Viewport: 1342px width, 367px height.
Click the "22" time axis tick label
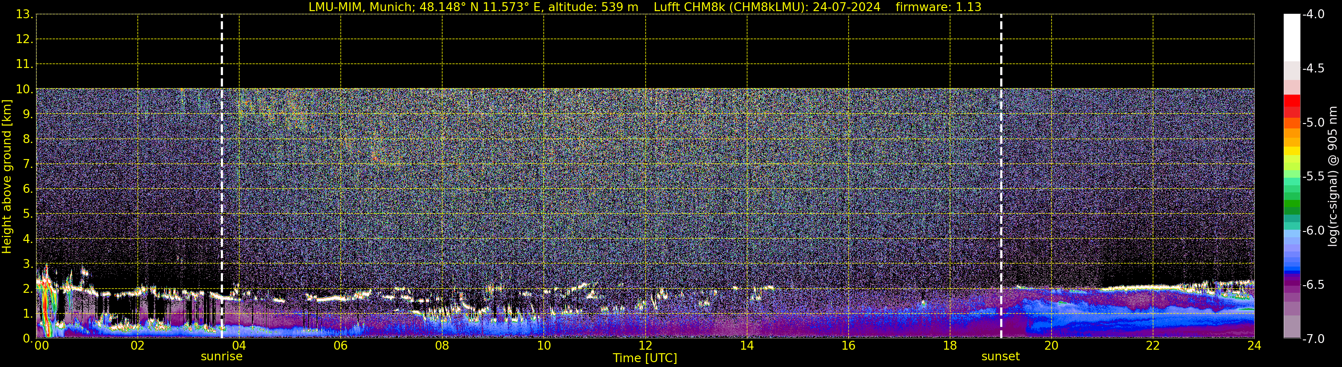(1153, 346)
